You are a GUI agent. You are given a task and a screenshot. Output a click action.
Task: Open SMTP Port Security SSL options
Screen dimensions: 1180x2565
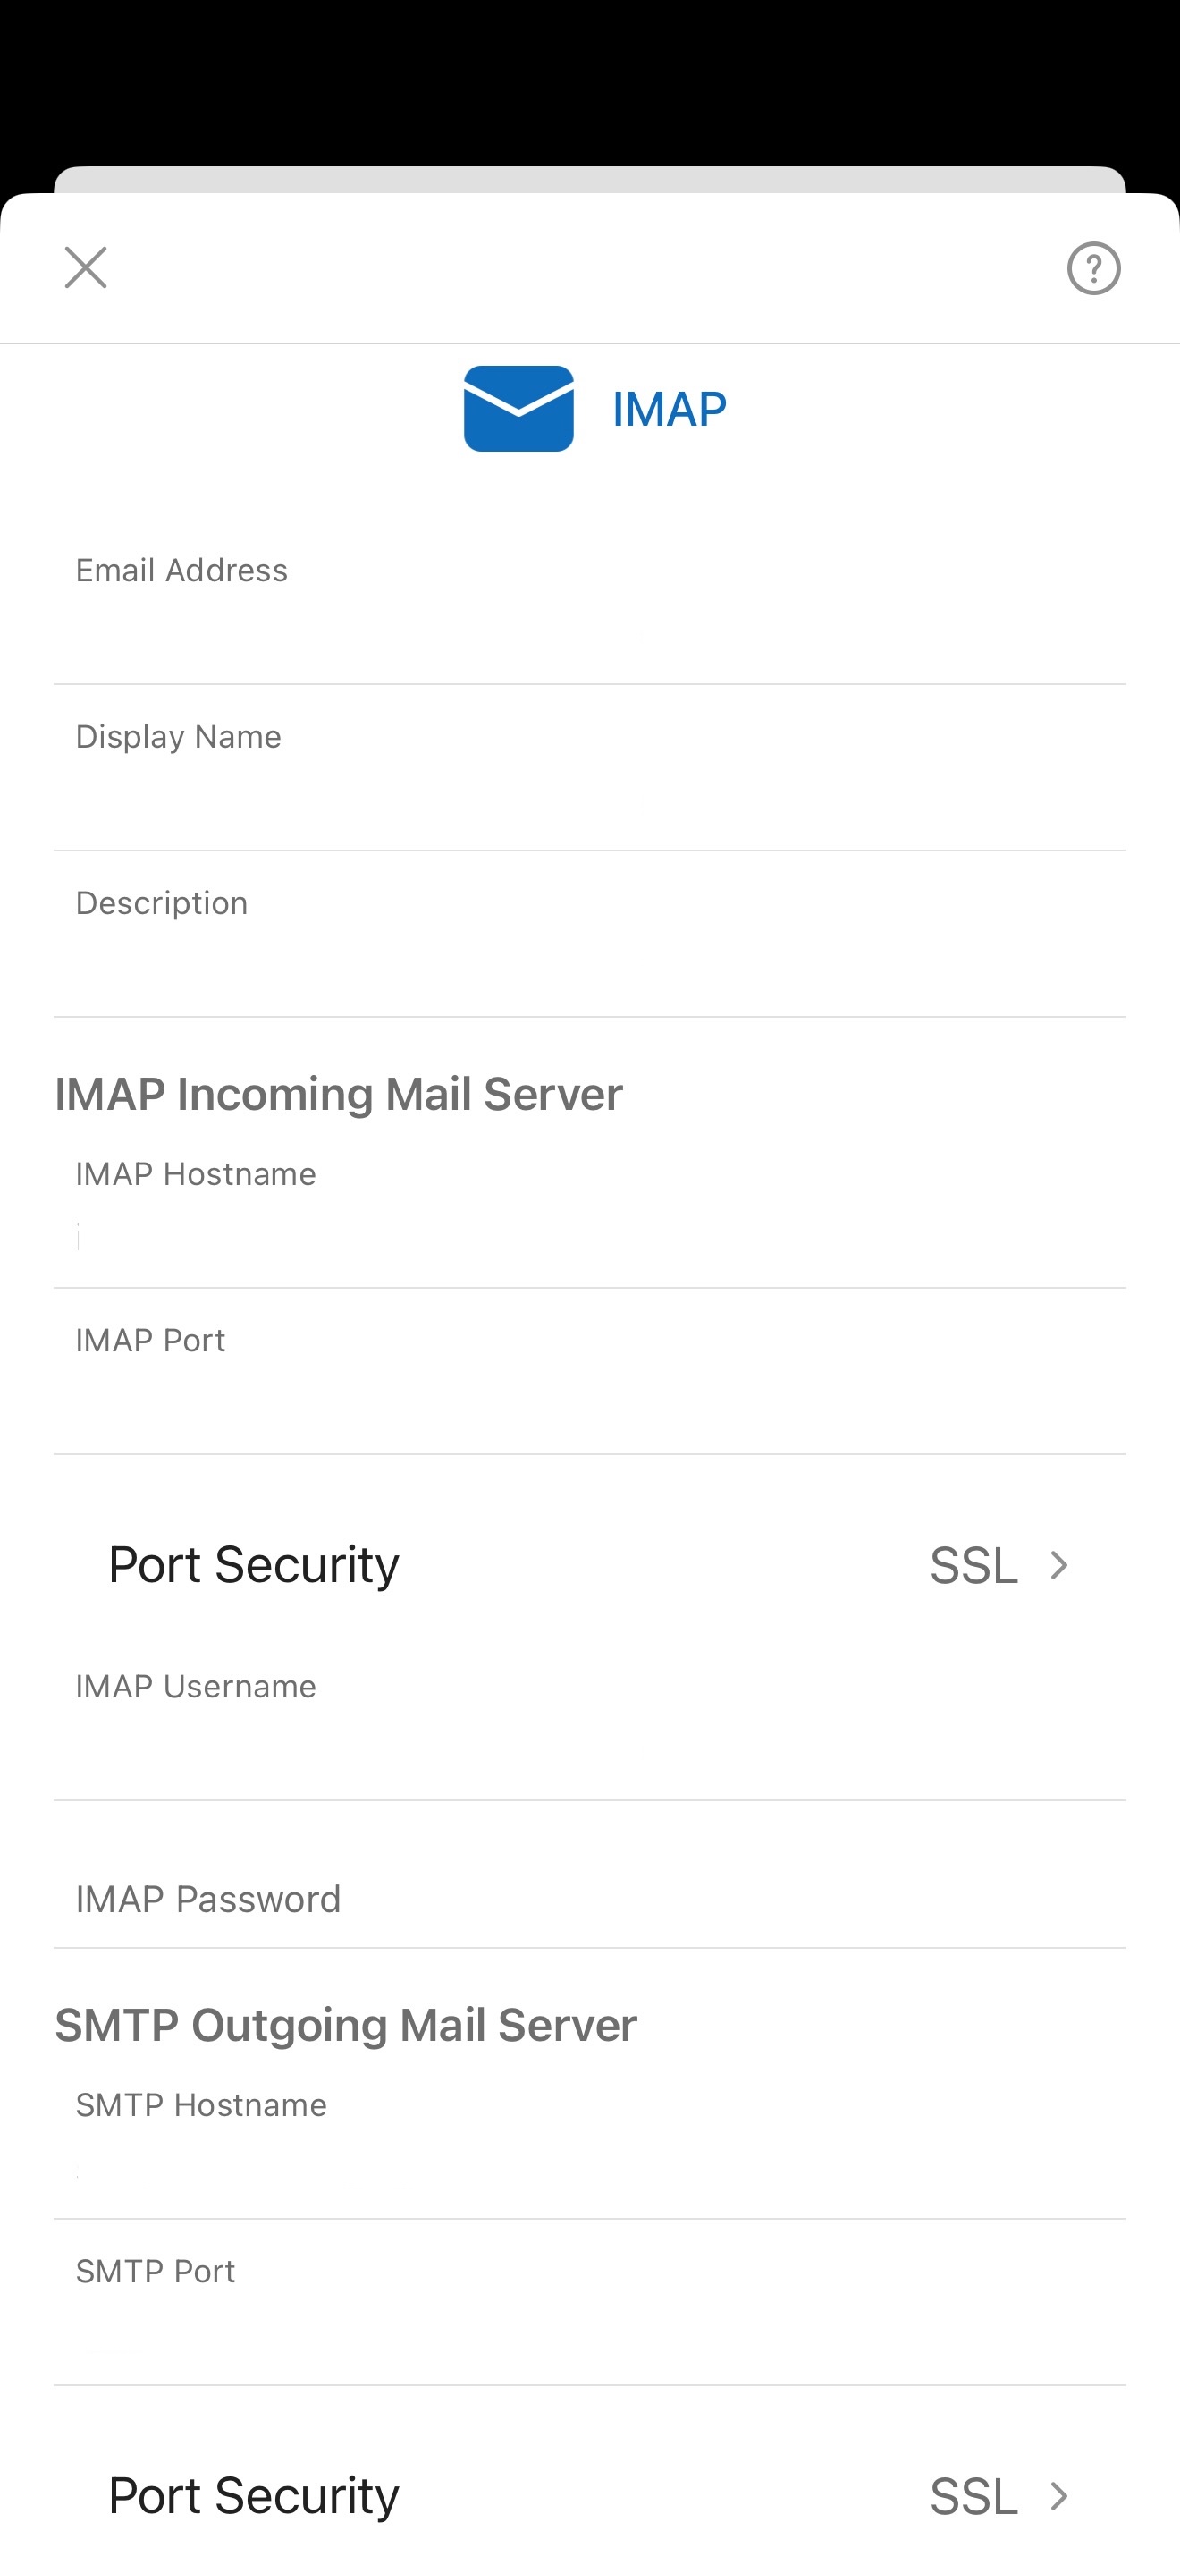click(x=590, y=2495)
